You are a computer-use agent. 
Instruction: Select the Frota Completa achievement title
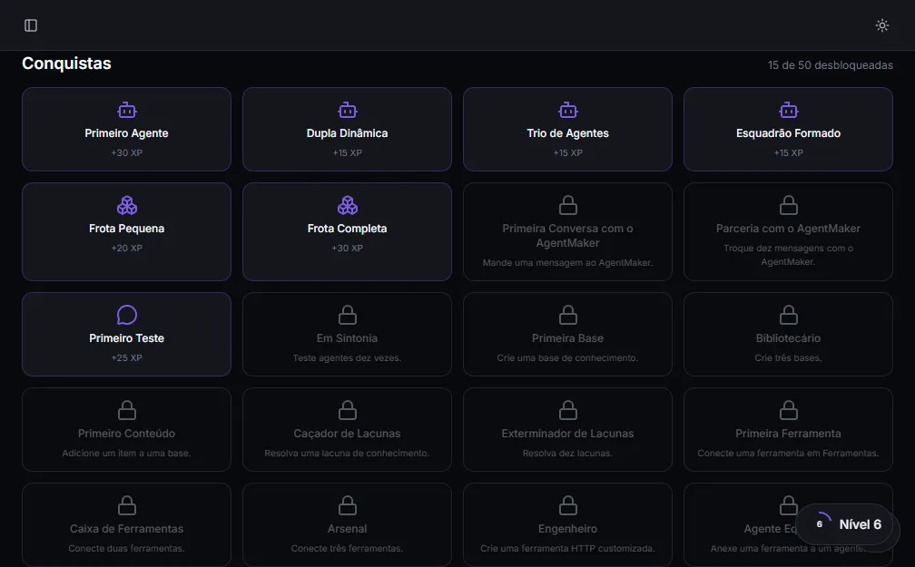[x=347, y=229]
